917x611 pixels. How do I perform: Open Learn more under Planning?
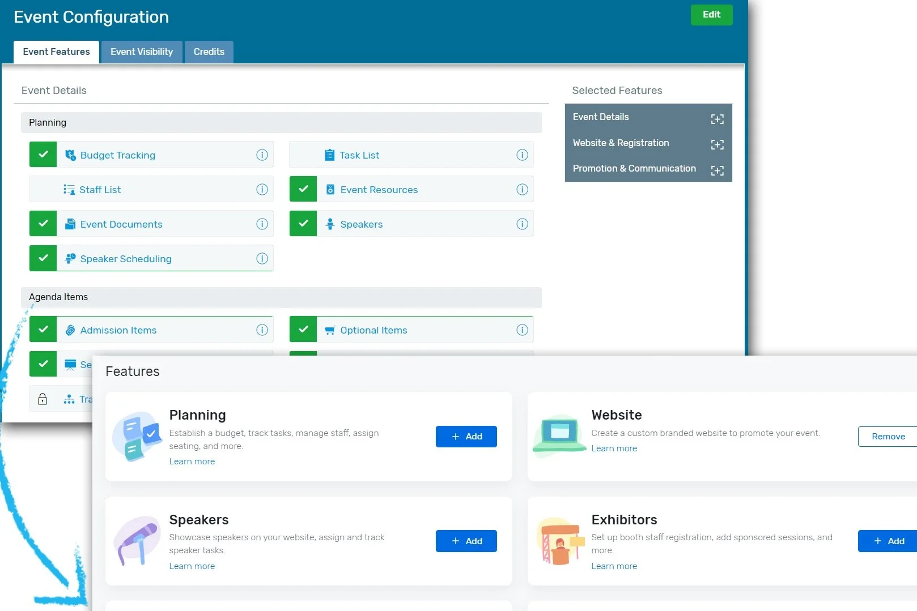tap(192, 462)
